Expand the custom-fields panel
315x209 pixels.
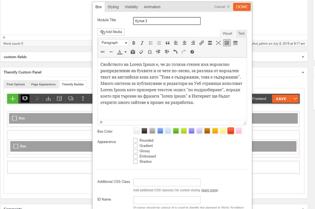click(x=303, y=57)
